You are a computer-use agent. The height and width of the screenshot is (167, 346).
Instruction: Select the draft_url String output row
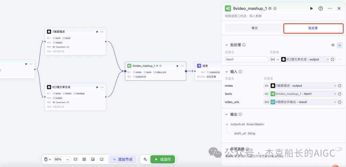tap(245, 133)
